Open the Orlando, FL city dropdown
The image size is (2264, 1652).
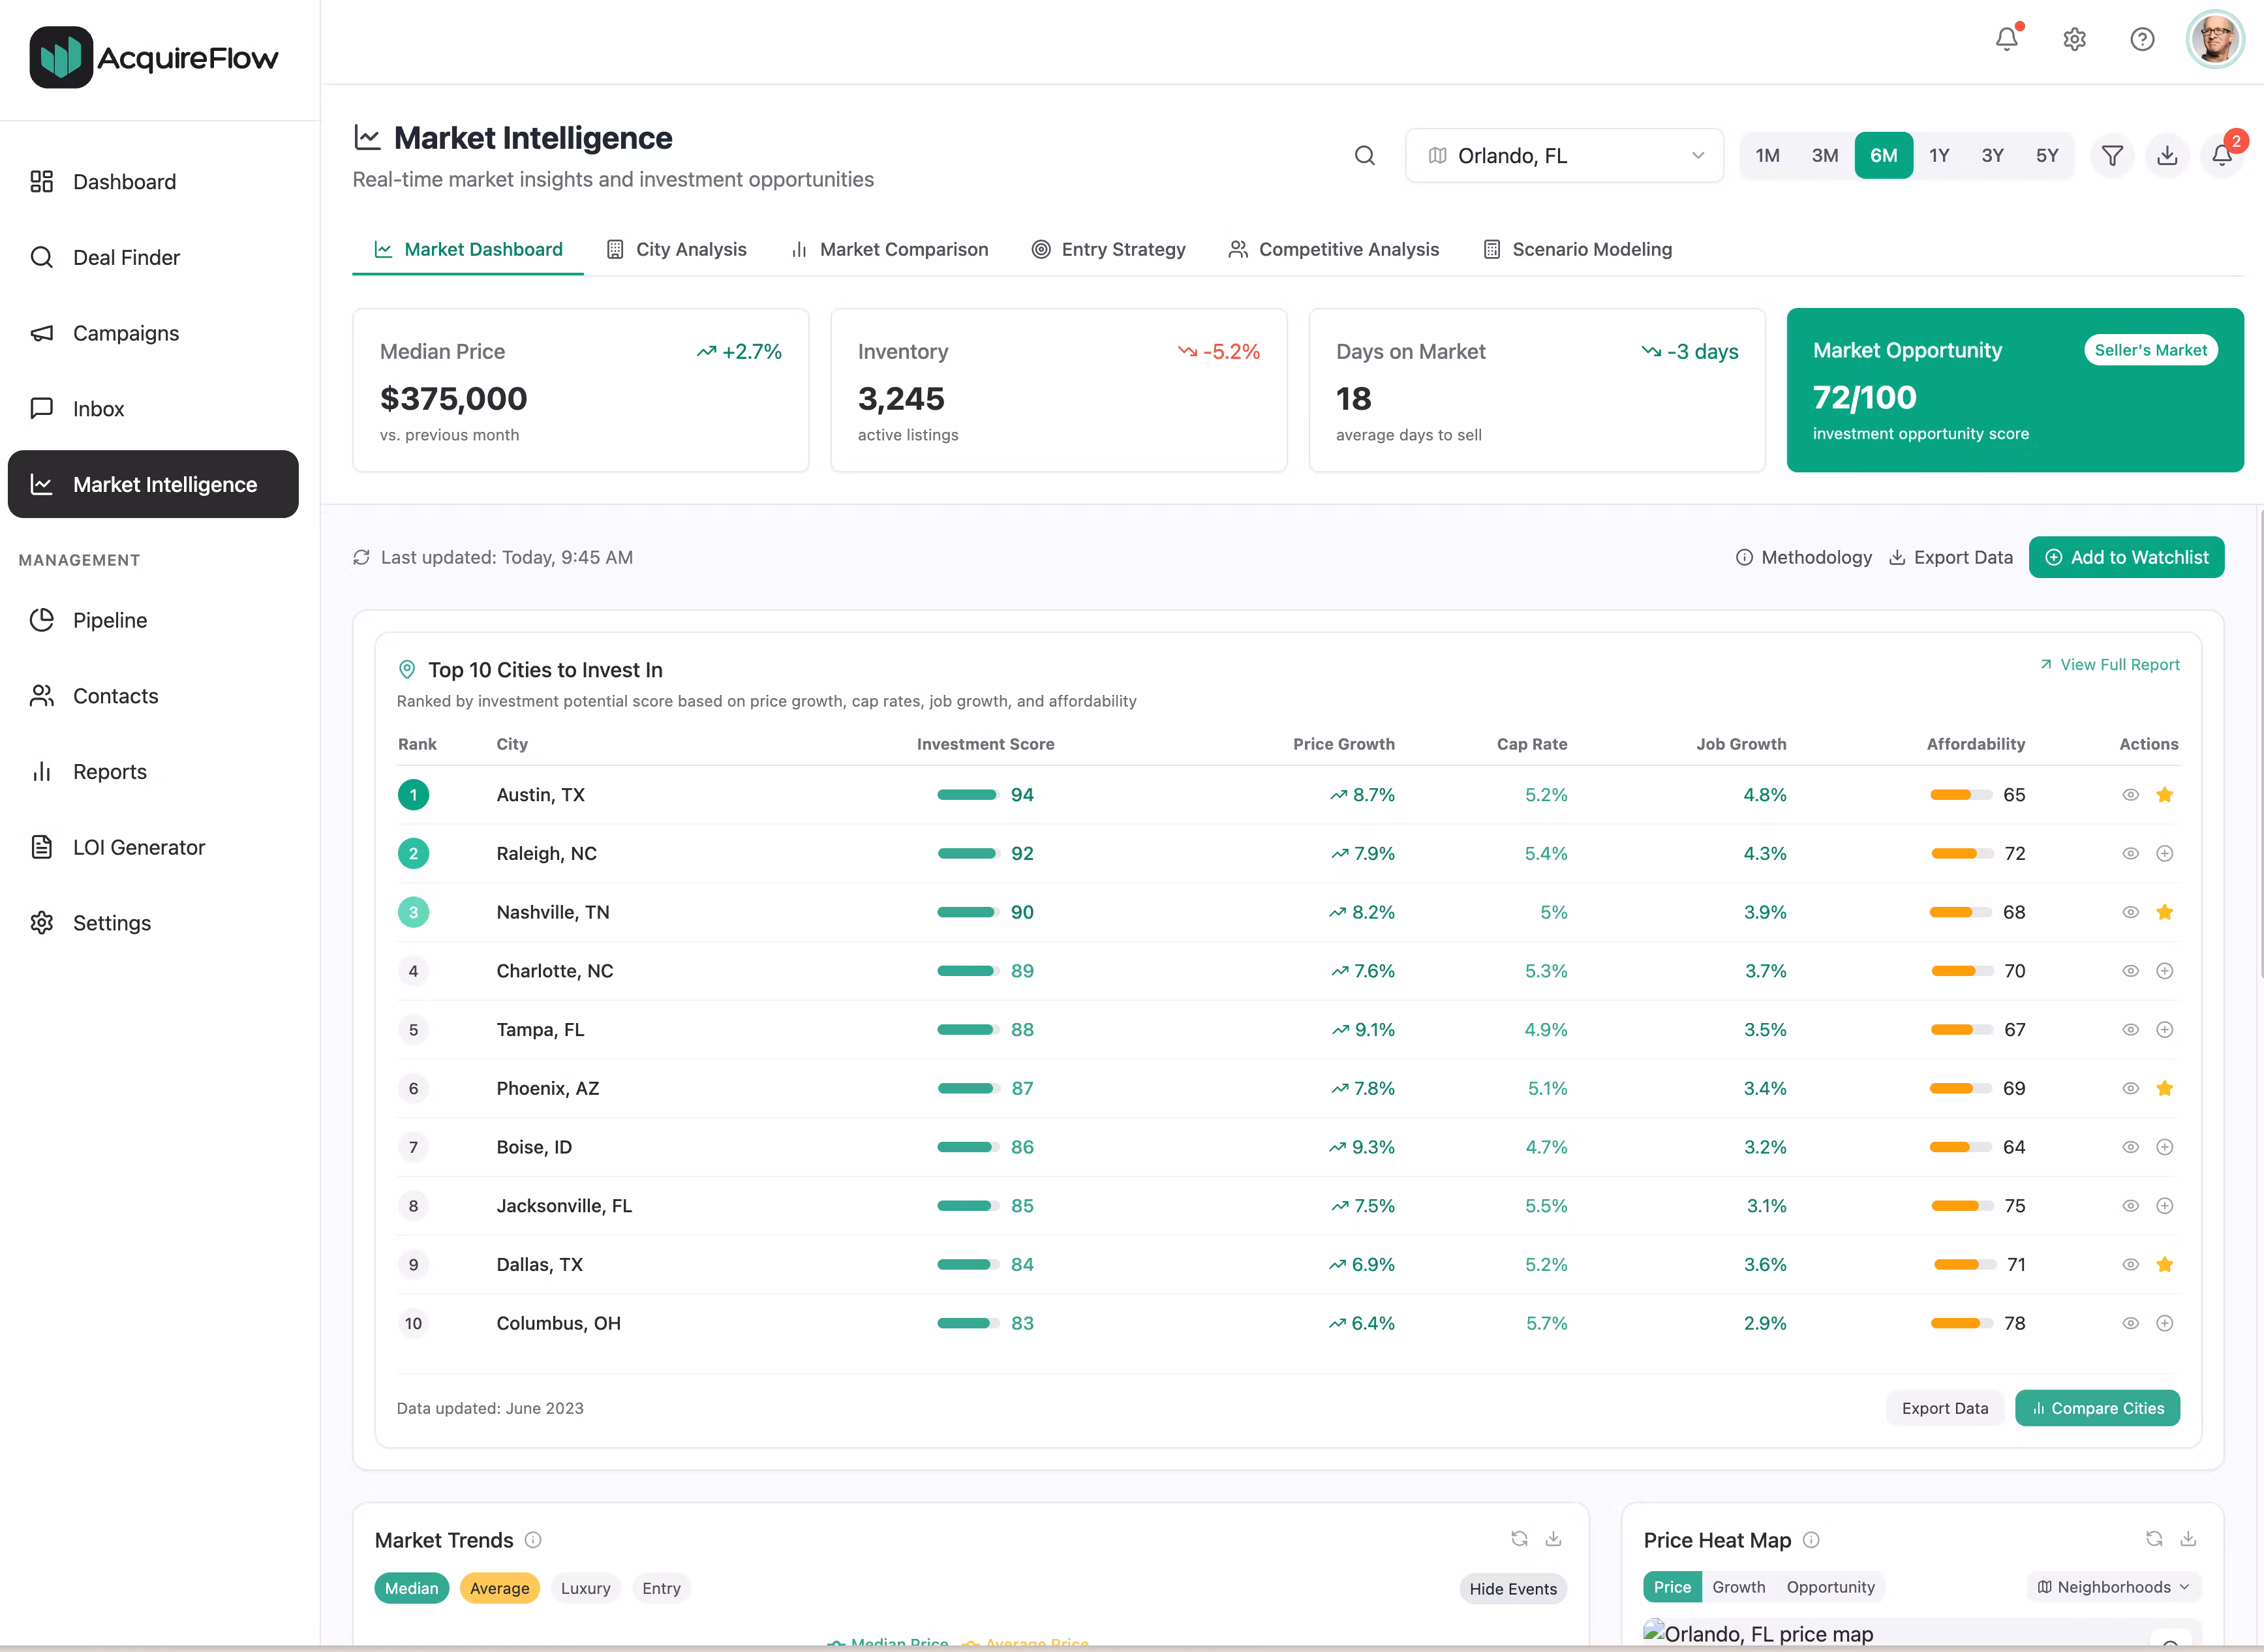pos(1564,155)
